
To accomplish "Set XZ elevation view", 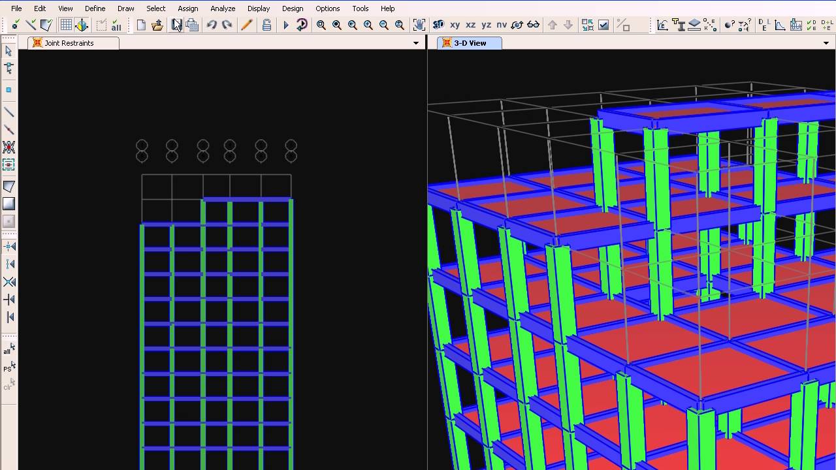I will 470,25.
